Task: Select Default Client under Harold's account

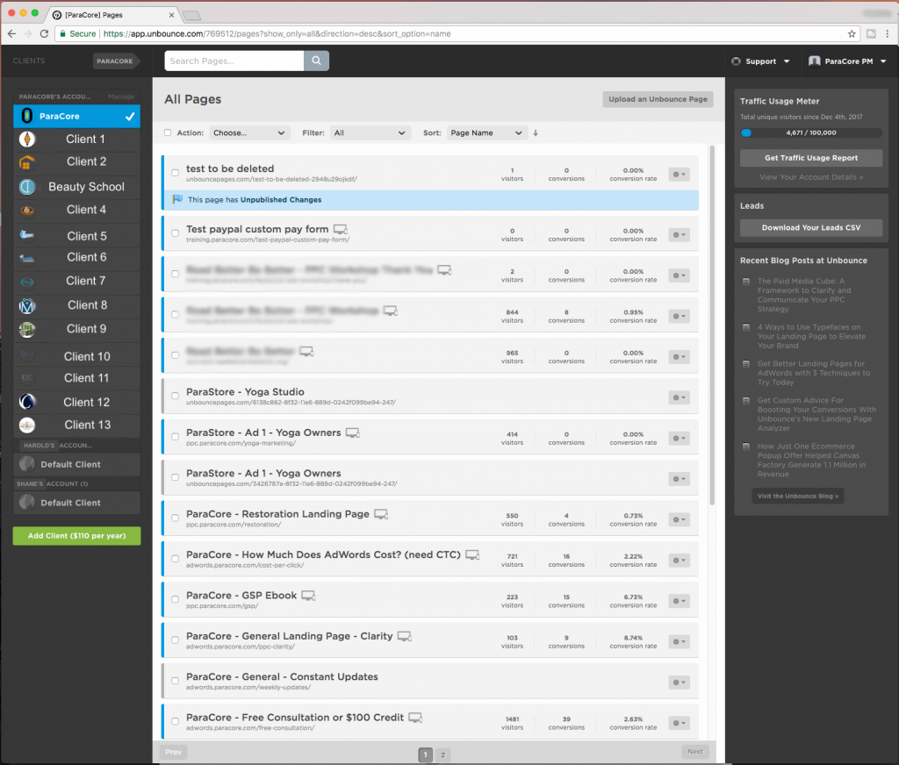Action: [77, 464]
